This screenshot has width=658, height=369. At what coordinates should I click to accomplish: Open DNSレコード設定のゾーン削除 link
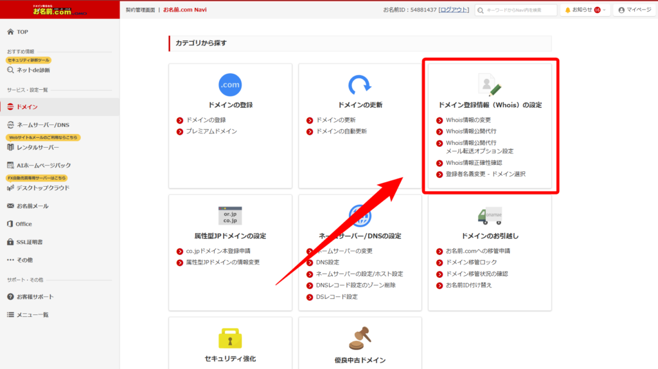coord(355,285)
